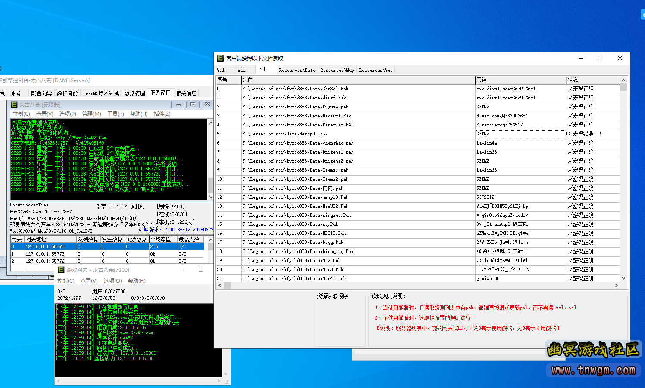Click the 文件 column header
The image size is (645, 388).
tap(358, 80)
